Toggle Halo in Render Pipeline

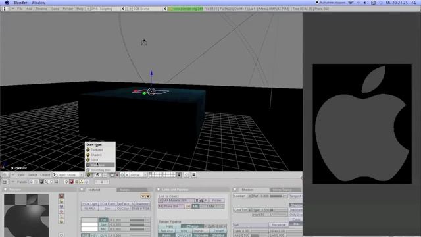(170, 226)
